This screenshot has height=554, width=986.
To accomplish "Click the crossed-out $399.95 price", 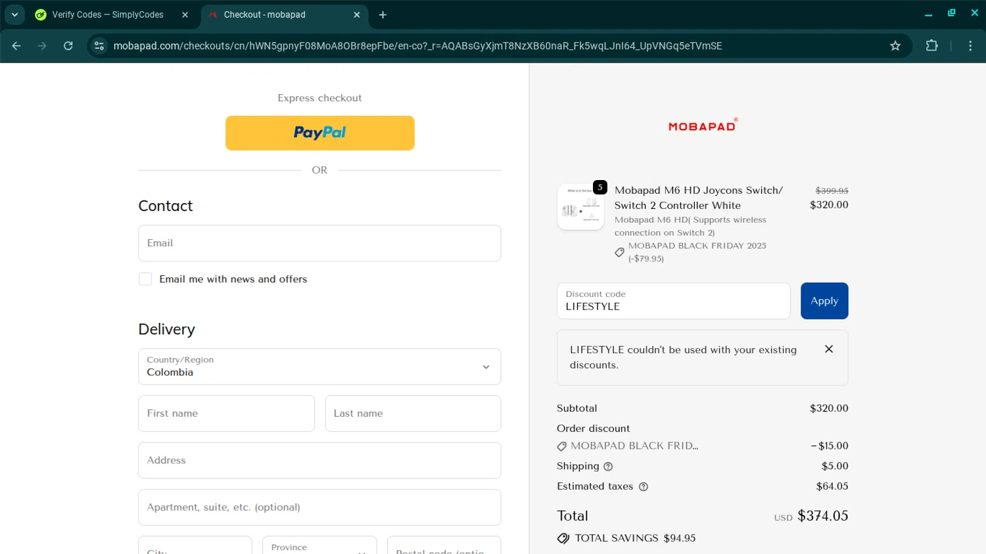I will point(832,191).
